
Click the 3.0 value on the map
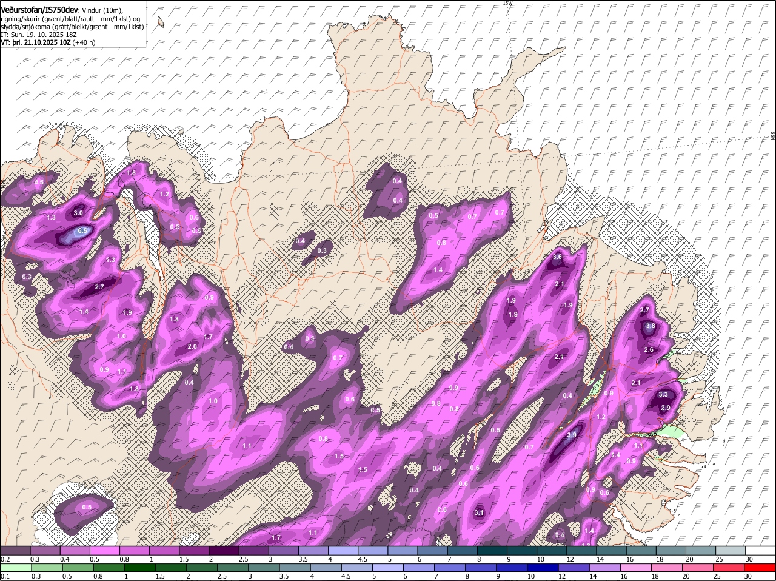coord(78,213)
